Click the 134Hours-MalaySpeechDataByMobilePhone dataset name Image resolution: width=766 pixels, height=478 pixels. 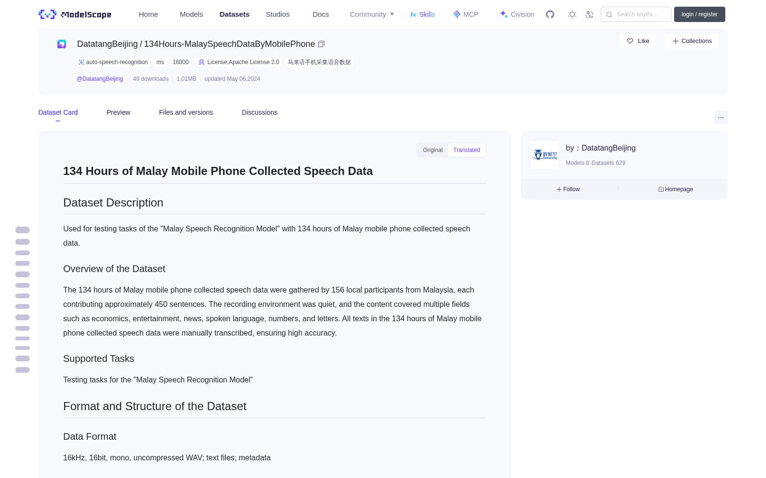tap(229, 44)
